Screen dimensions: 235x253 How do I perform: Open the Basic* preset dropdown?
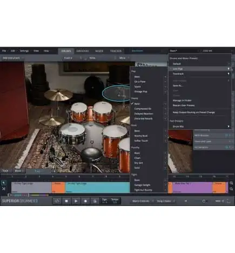click(184, 51)
